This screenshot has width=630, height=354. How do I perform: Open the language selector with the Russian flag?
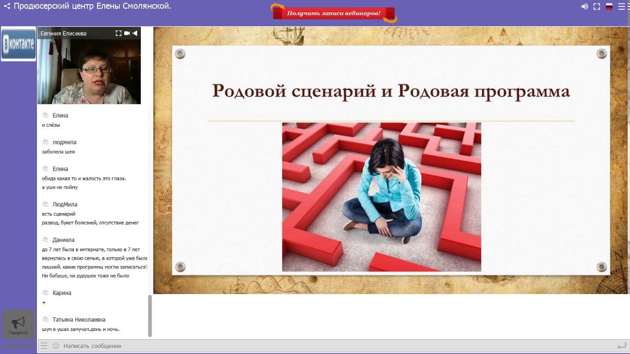coord(609,7)
